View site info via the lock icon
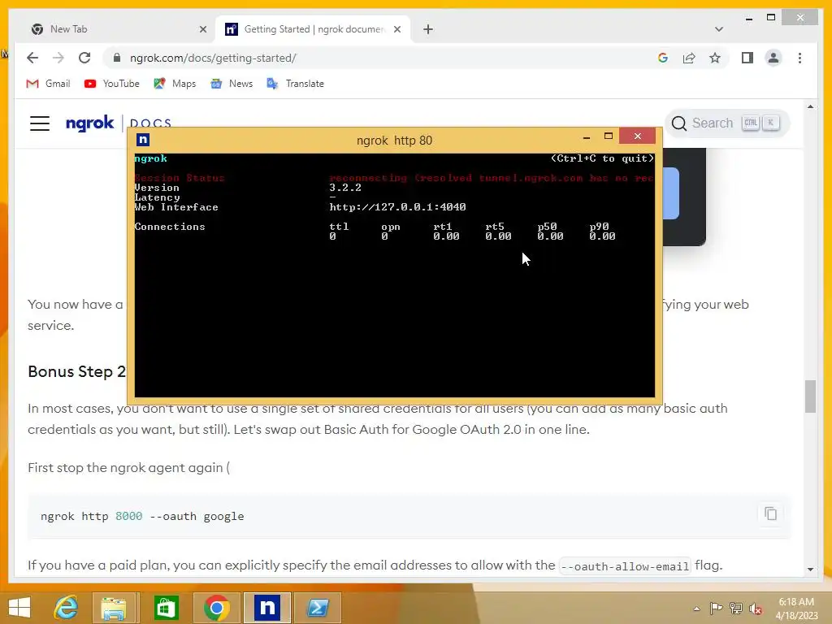The width and height of the screenshot is (832, 624). coord(117,58)
